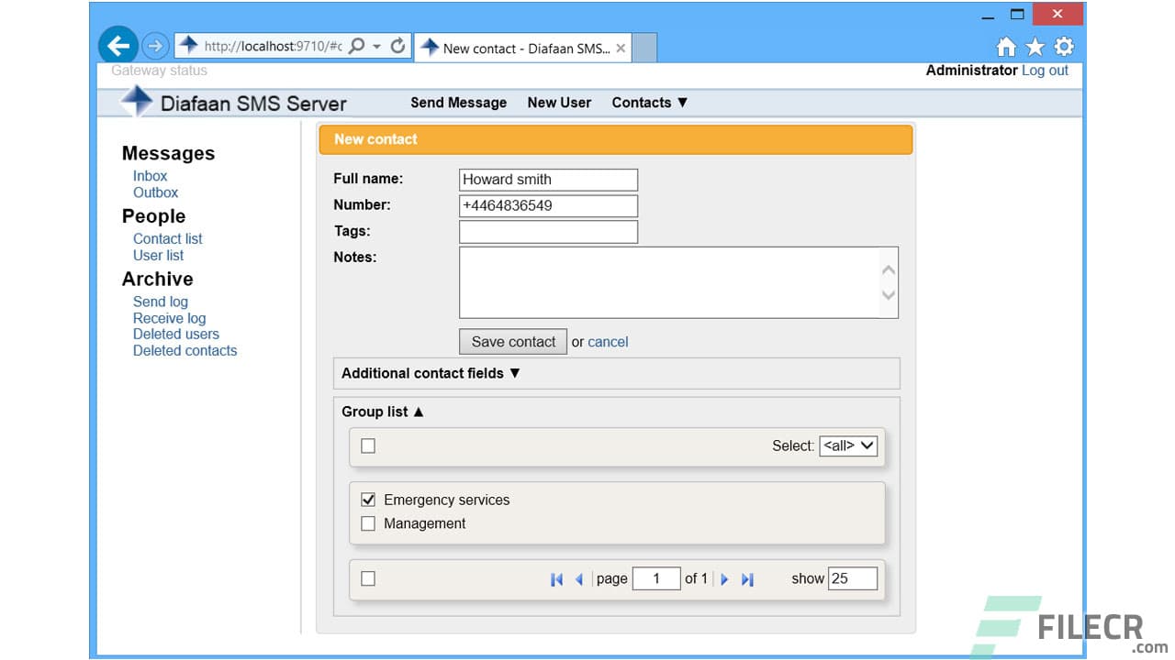The width and height of the screenshot is (1175, 660).
Task: Collapse the Group list section
Action: (x=382, y=412)
